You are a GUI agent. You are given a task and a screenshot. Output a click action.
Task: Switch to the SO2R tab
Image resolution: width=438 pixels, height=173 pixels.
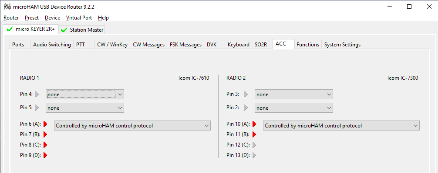tap(262, 45)
